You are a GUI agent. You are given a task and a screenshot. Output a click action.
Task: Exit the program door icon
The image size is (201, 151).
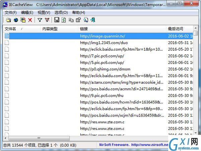[x=93, y=20]
